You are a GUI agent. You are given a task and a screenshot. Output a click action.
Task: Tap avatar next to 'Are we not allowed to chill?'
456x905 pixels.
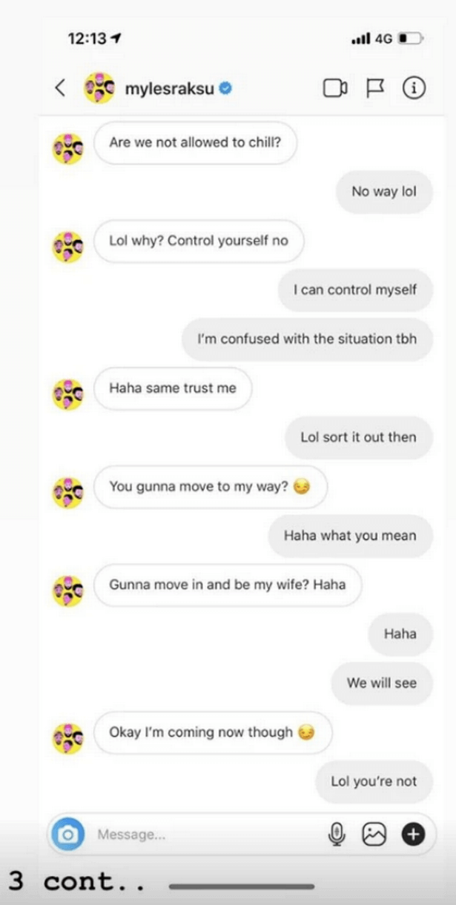pyautogui.click(x=68, y=148)
